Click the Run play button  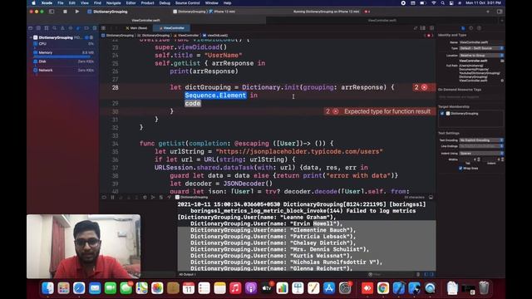tap(77, 12)
